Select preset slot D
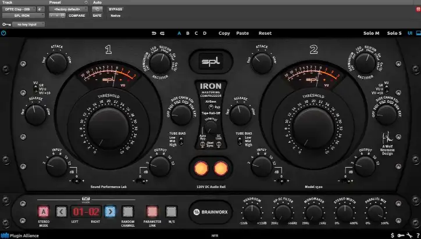The image size is (421, 239). pyautogui.click(x=205, y=33)
